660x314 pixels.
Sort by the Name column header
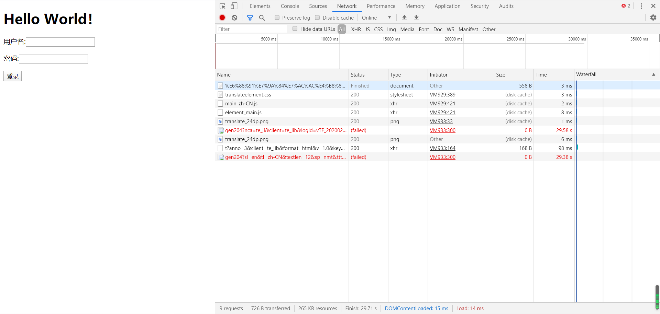[x=282, y=74]
